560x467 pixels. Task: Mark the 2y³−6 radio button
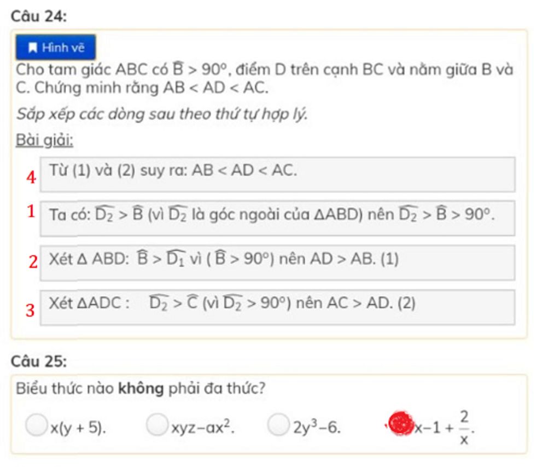click(278, 425)
